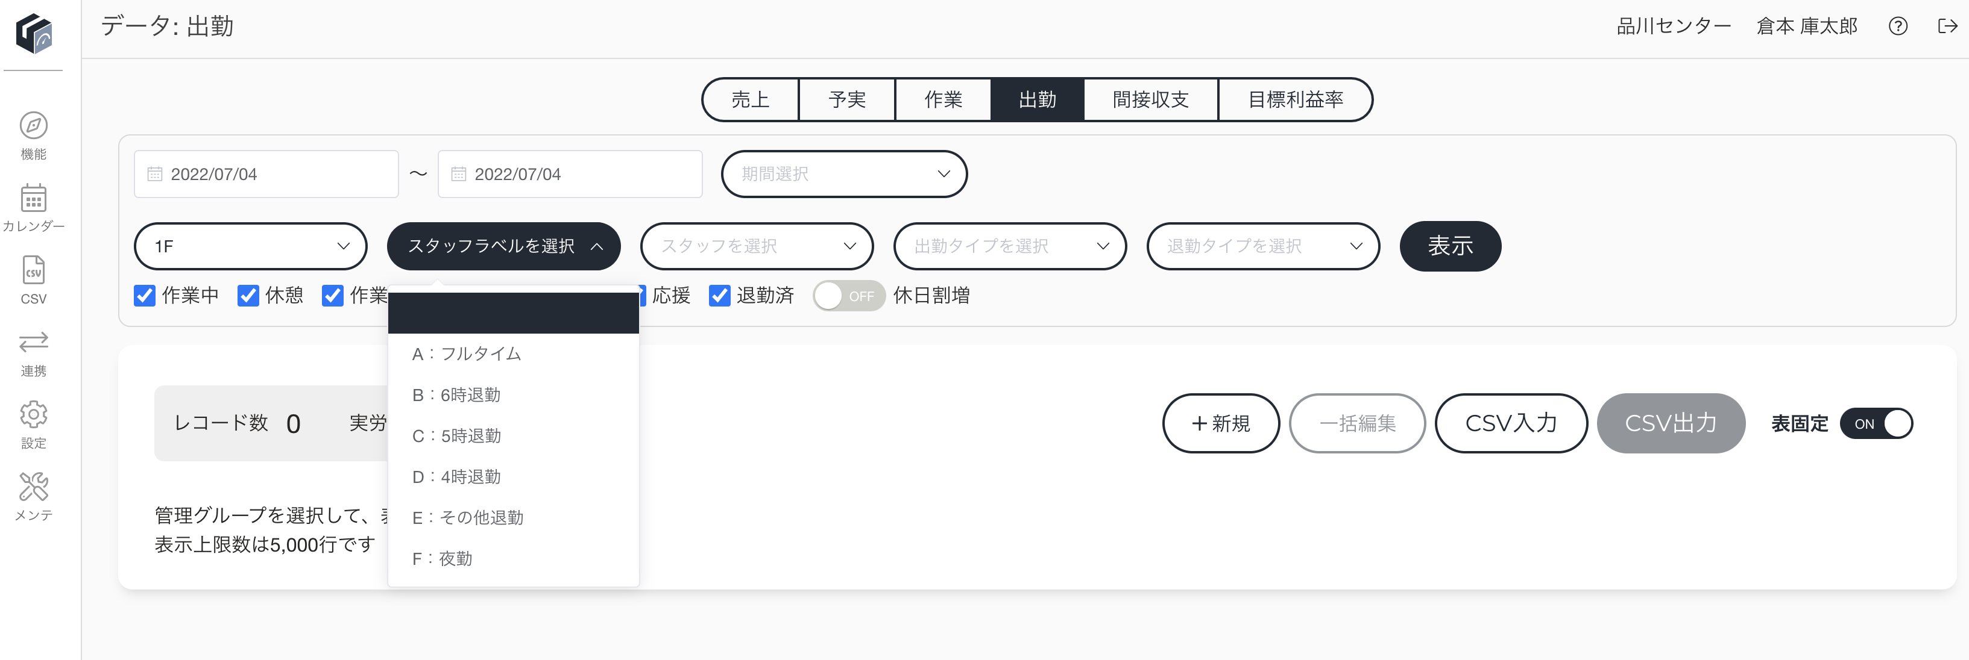Image resolution: width=1969 pixels, height=660 pixels.
Task: Open the メンテ tools icon
Action: click(33, 486)
